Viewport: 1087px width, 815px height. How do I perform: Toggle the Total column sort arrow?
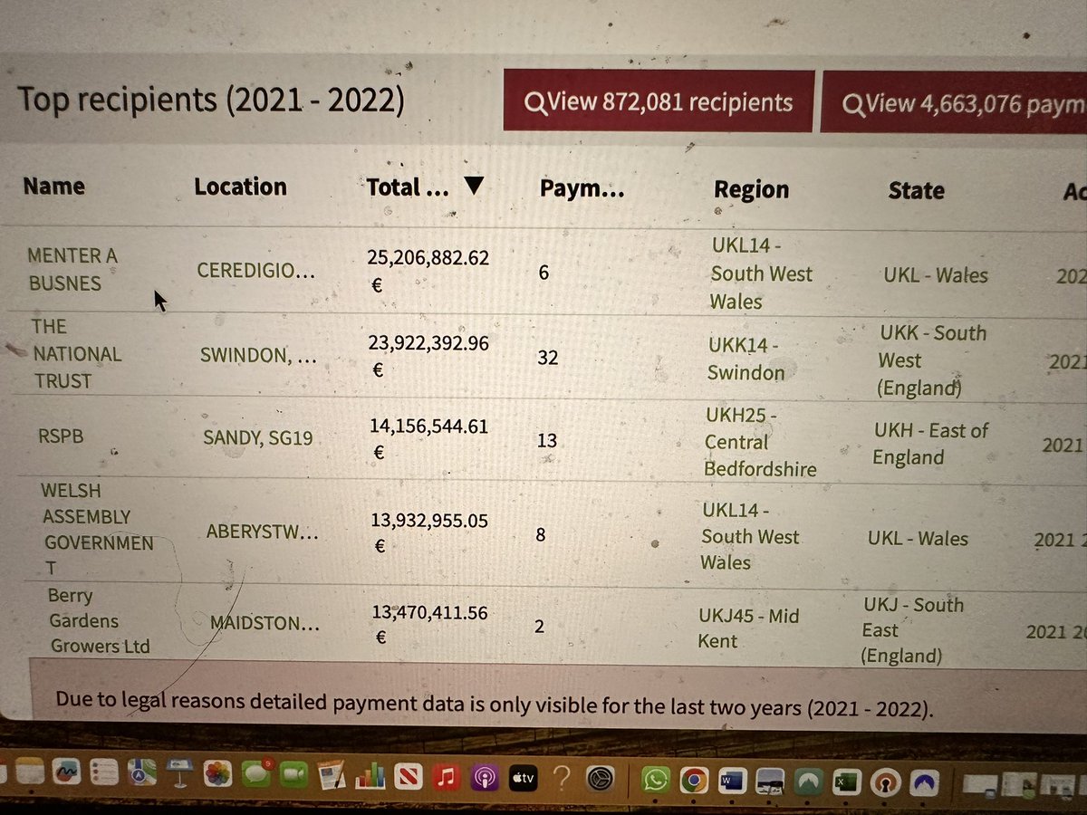click(x=474, y=187)
